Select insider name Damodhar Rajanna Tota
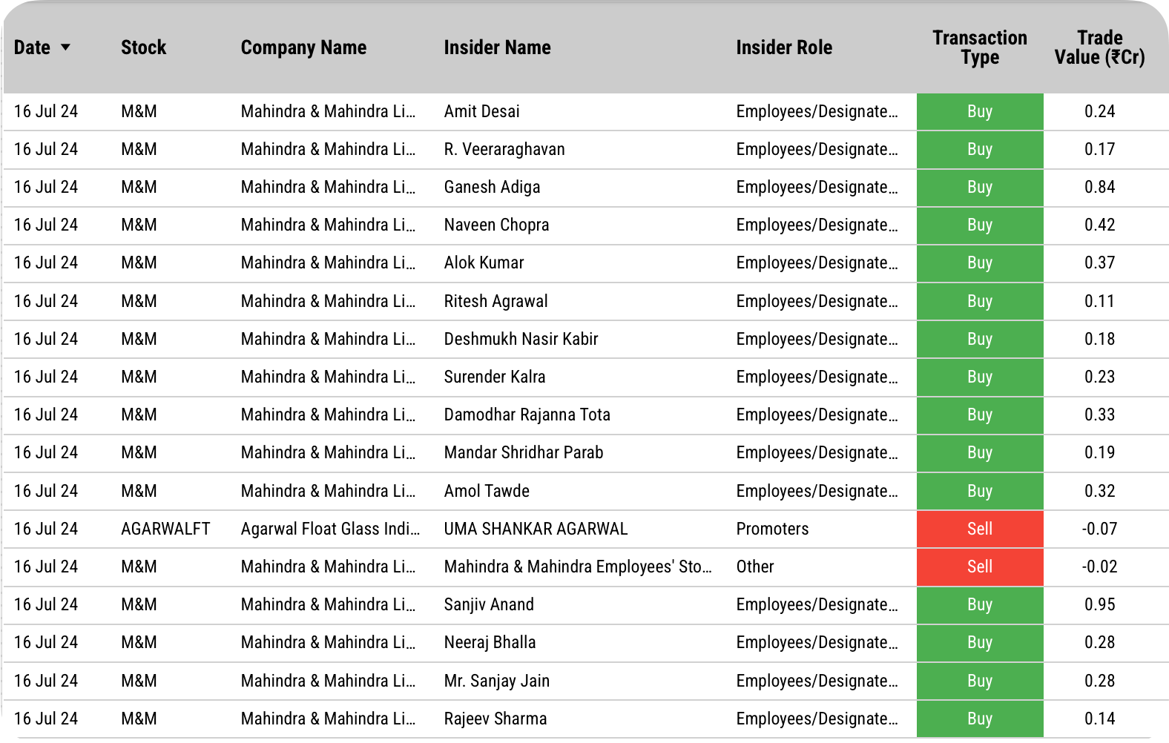1169x743 pixels. [527, 415]
